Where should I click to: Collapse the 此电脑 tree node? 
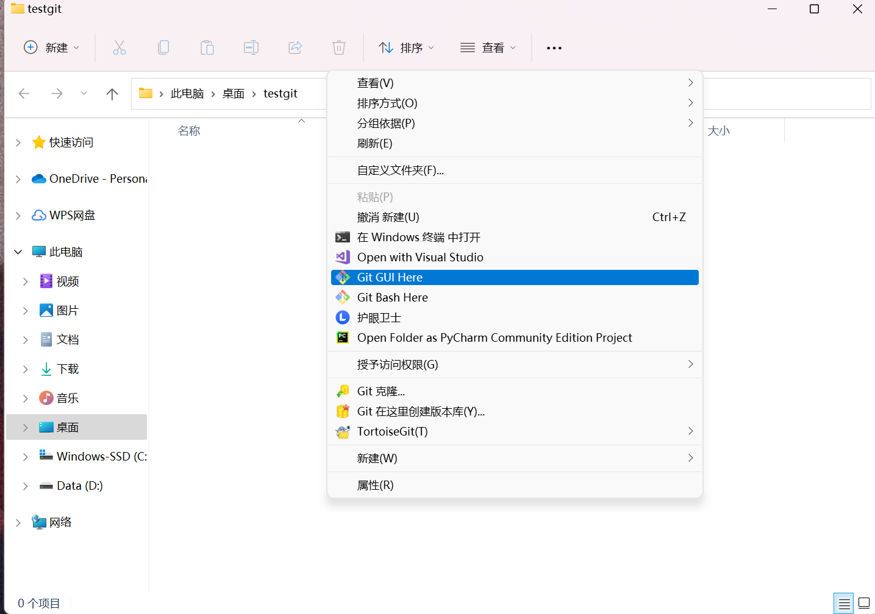(18, 251)
